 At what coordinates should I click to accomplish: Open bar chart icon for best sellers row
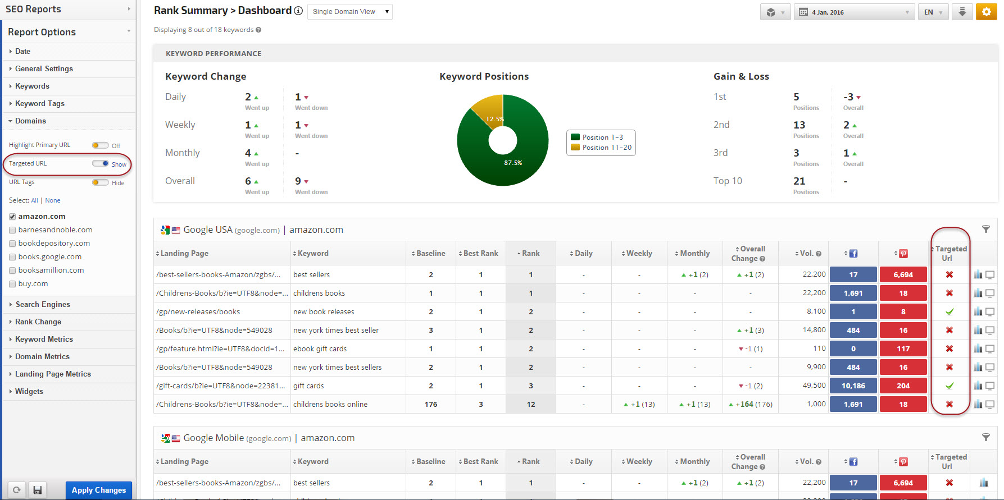[978, 275]
